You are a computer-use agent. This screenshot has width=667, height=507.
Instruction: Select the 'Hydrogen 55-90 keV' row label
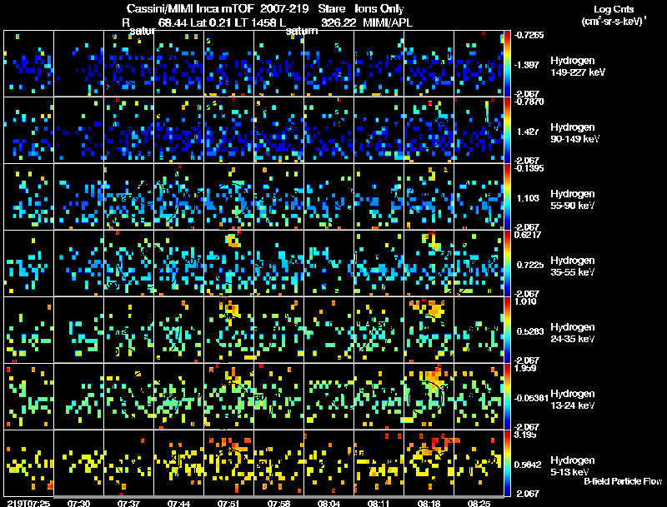(573, 200)
